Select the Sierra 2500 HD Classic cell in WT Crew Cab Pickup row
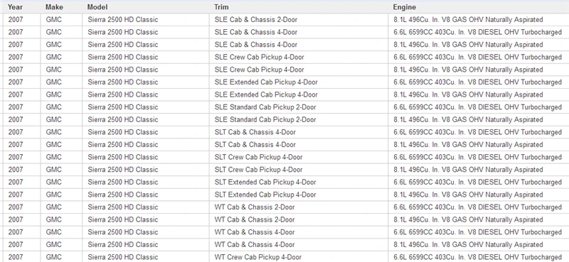Image resolution: width=569 pixels, height=262 pixels. point(146,256)
